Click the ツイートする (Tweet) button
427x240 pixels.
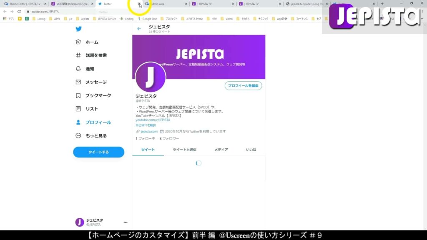[x=98, y=152]
